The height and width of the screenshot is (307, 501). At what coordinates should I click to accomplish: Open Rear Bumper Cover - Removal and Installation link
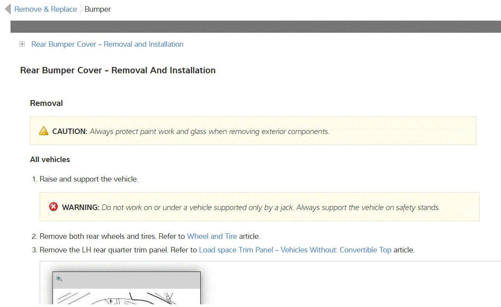point(107,44)
